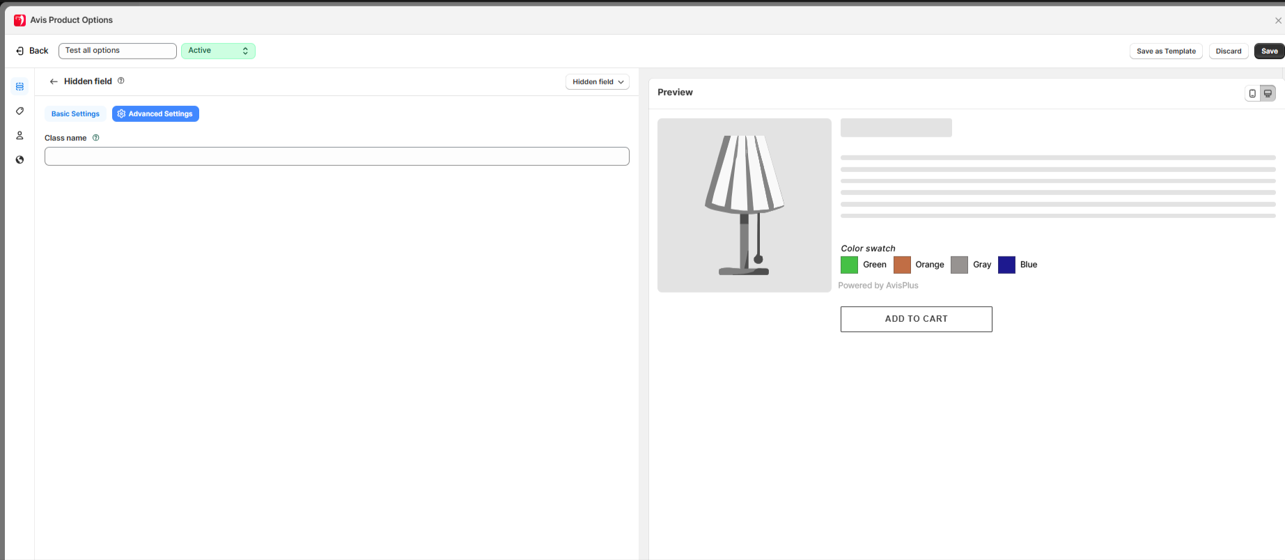Click the Class name input field
The image size is (1285, 560).
click(336, 157)
